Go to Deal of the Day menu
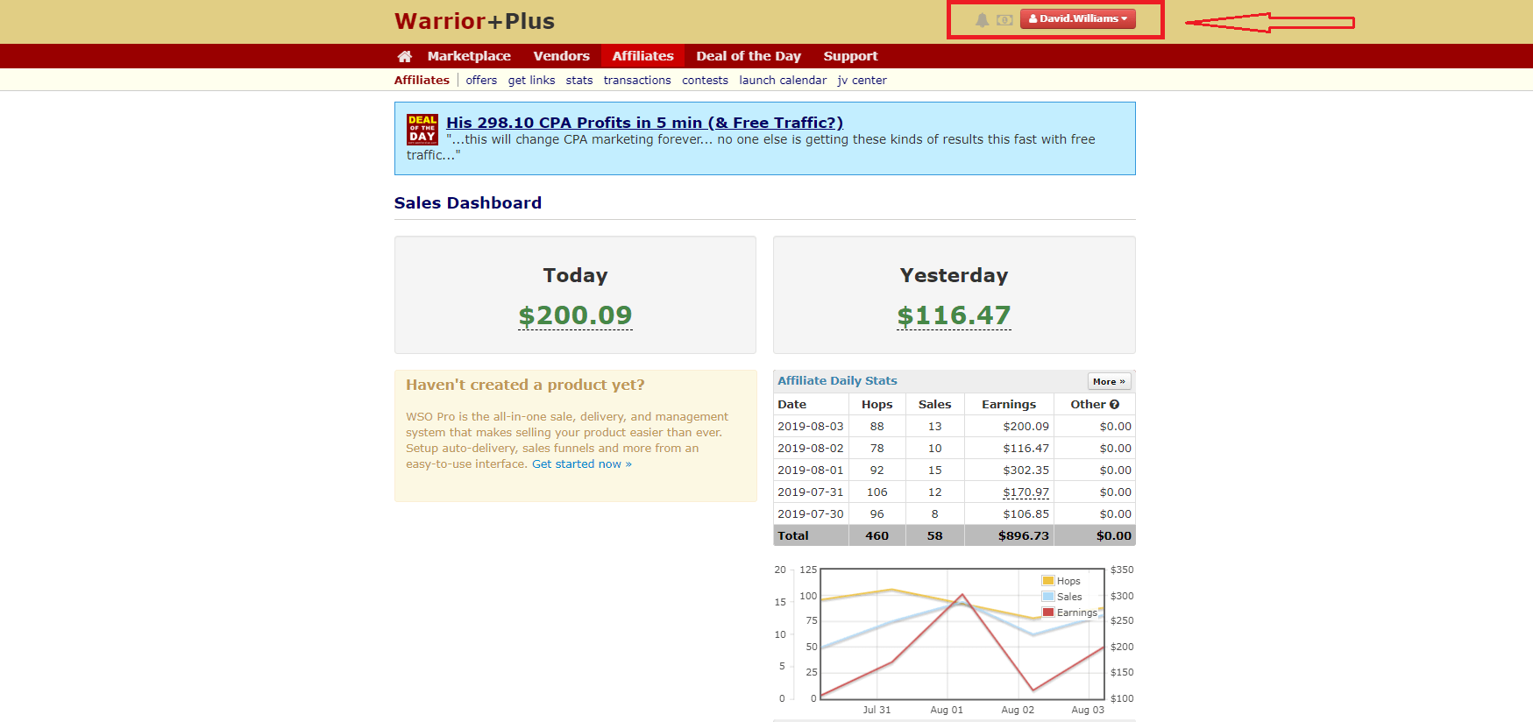This screenshot has width=1533, height=722. (x=749, y=56)
